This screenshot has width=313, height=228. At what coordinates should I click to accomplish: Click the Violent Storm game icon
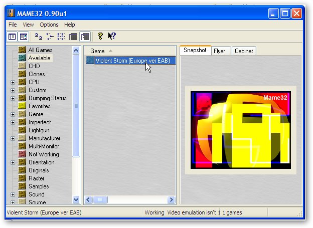click(90, 61)
